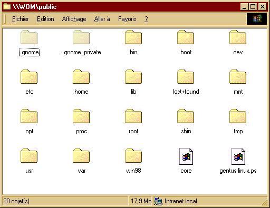Open the Edition menu
Image resolution: width=270 pixels, height=208 pixels.
45,19
